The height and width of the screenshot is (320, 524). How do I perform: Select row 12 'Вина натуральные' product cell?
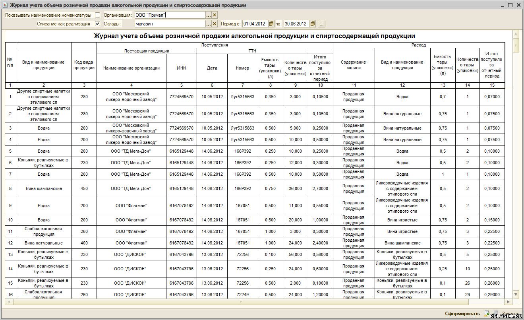pyautogui.click(x=44, y=243)
